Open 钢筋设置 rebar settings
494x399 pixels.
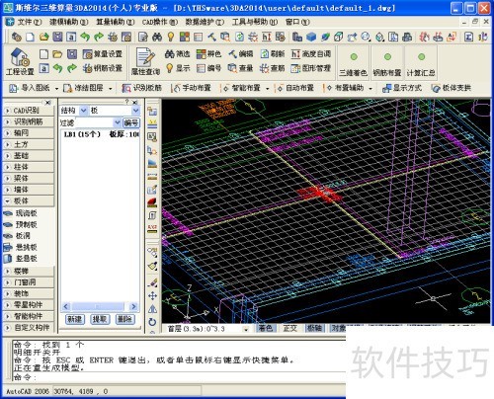pos(103,68)
